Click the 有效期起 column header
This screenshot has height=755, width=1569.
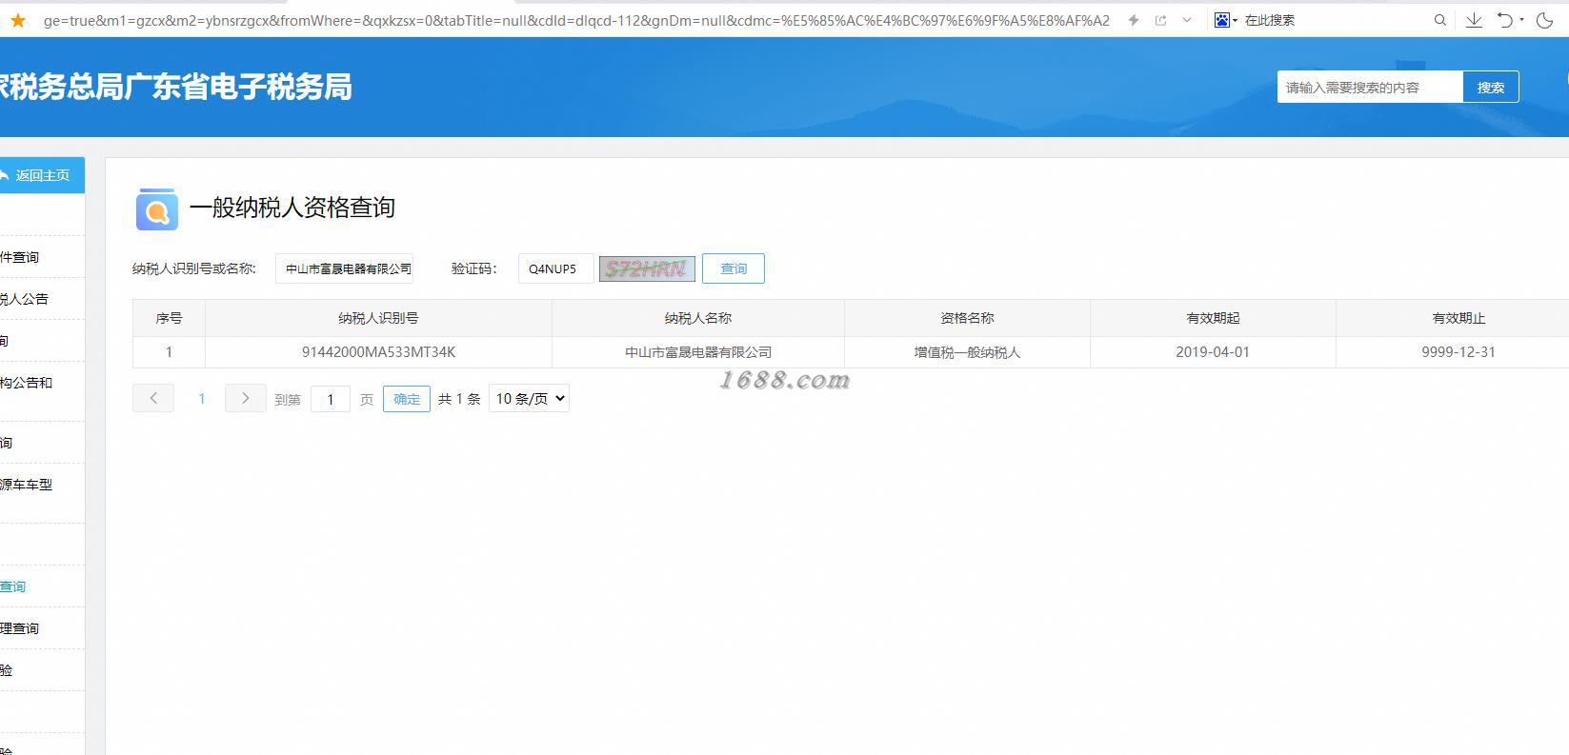(1213, 318)
